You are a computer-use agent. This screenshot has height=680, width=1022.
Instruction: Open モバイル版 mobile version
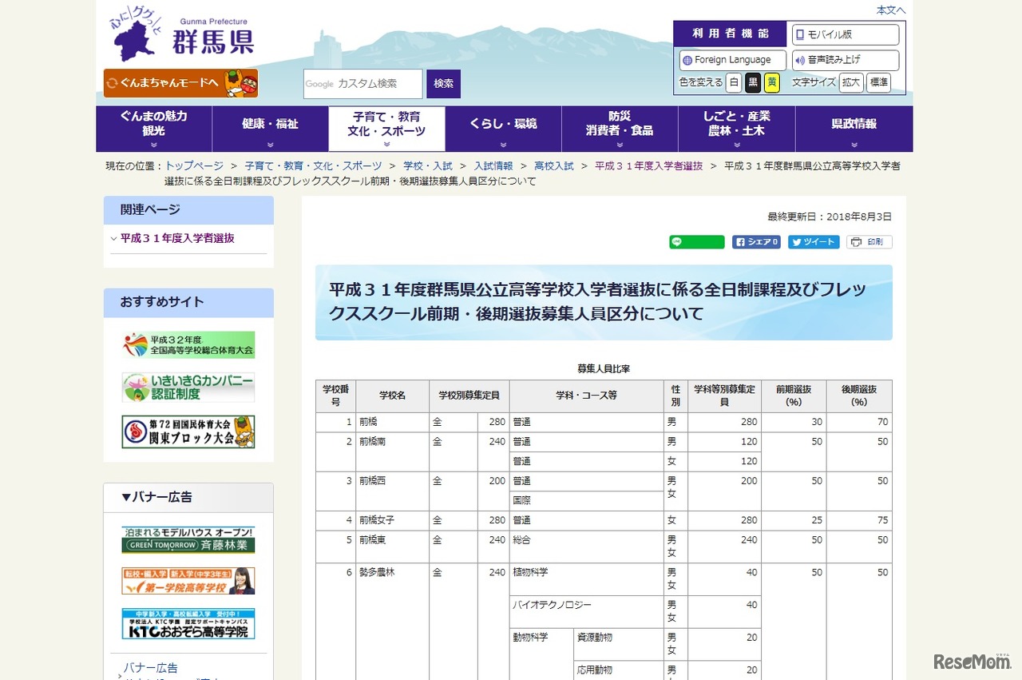[846, 34]
